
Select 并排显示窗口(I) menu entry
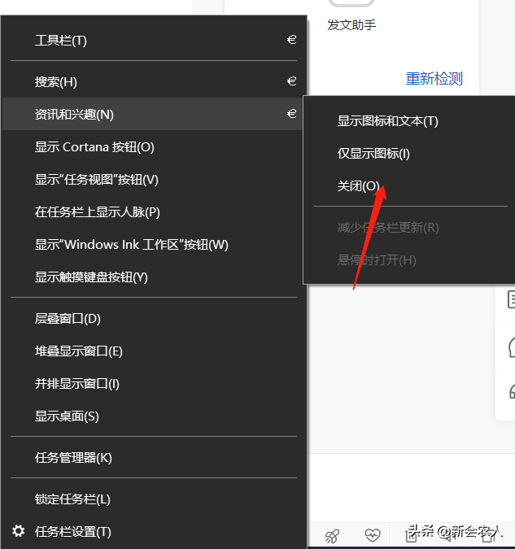click(x=154, y=383)
